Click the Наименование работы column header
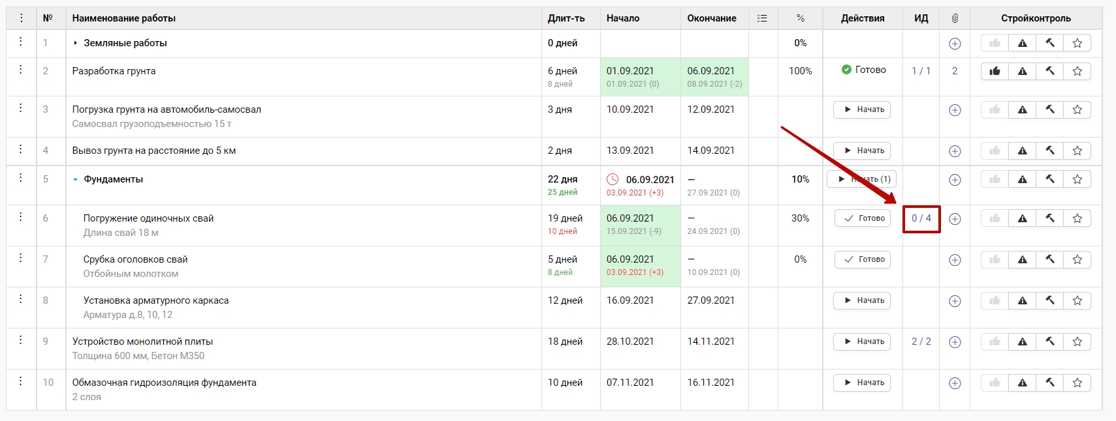The width and height of the screenshot is (1116, 421). (124, 18)
